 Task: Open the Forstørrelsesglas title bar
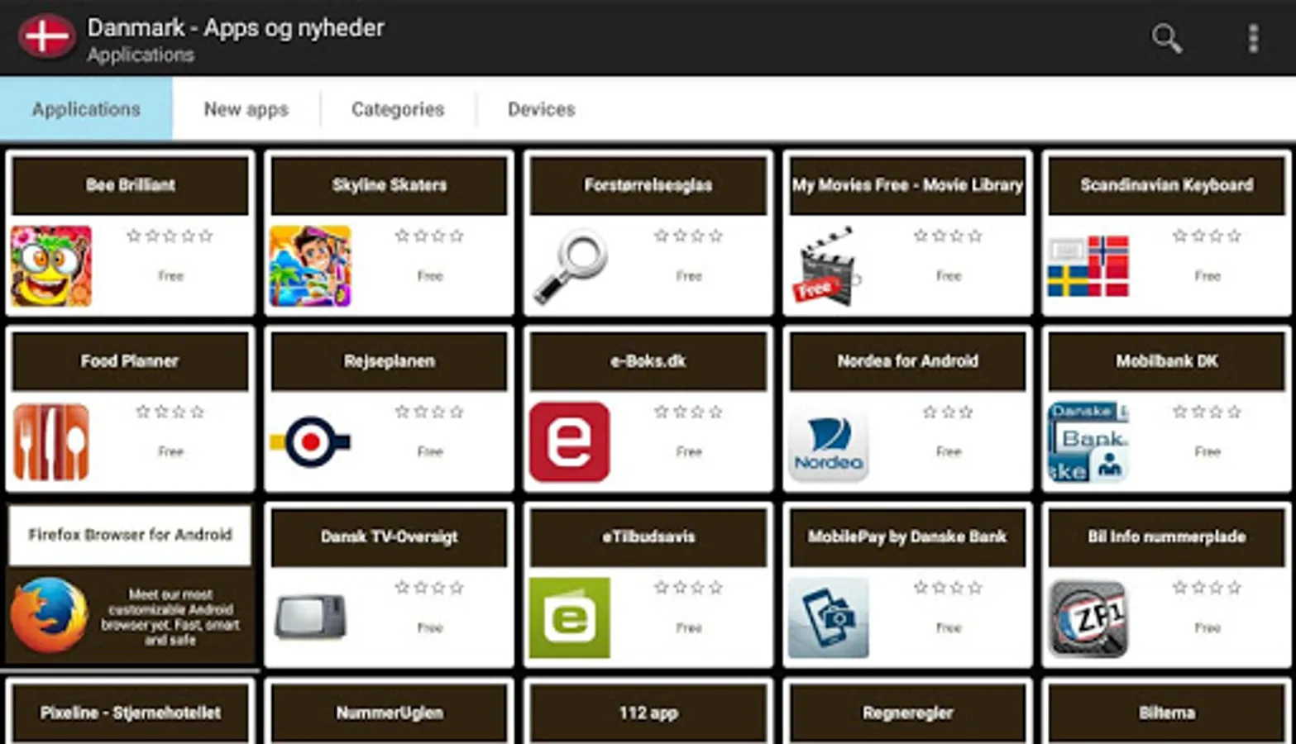point(648,185)
